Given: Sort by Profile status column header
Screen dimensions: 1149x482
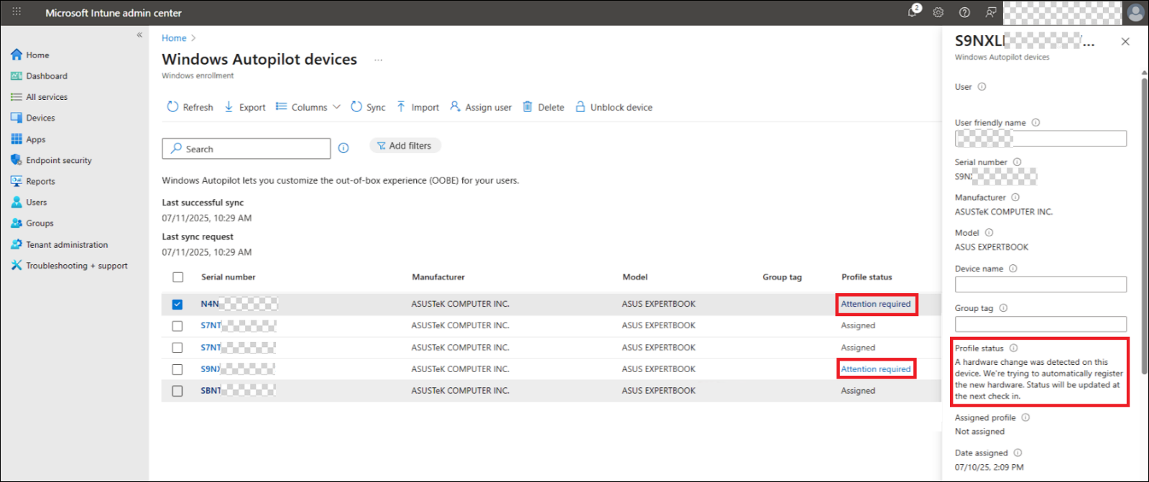Looking at the screenshot, I should 867,277.
